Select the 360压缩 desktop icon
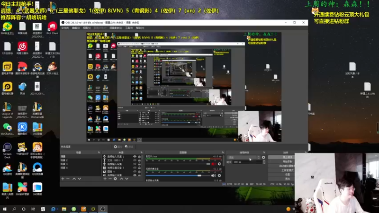The image size is (379, 213). [37, 129]
